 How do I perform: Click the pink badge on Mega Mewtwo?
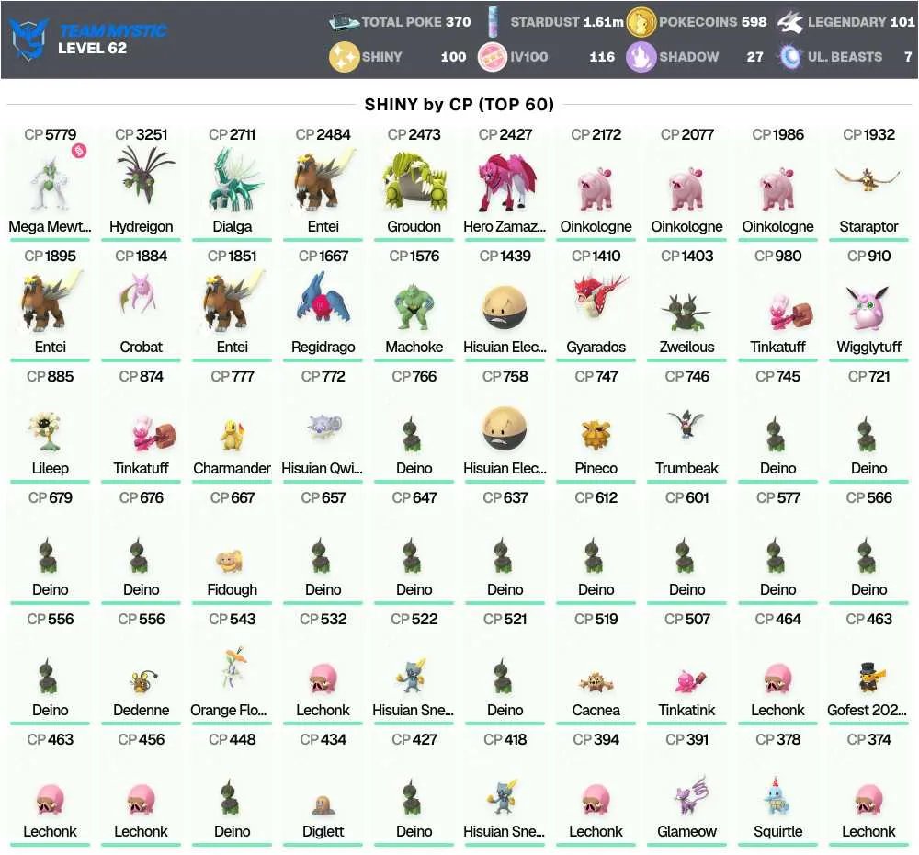[79, 151]
